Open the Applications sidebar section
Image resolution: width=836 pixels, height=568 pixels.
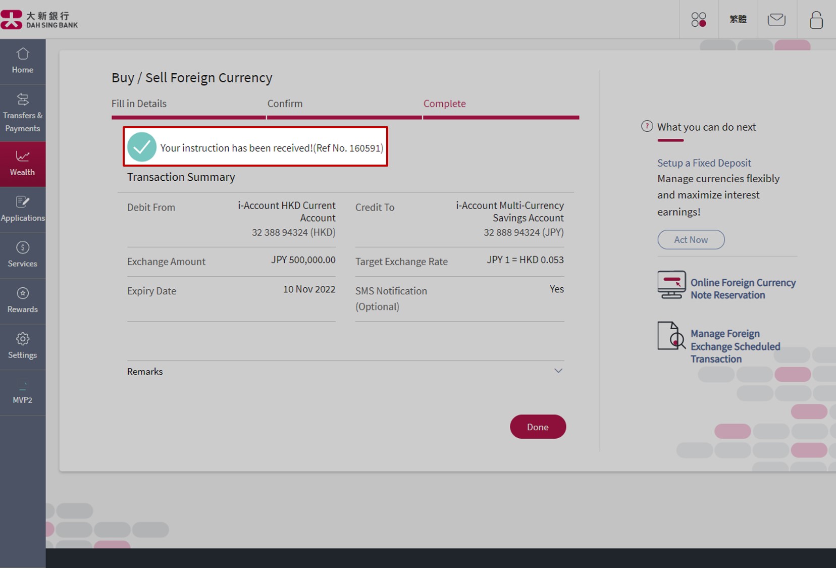coord(23,209)
